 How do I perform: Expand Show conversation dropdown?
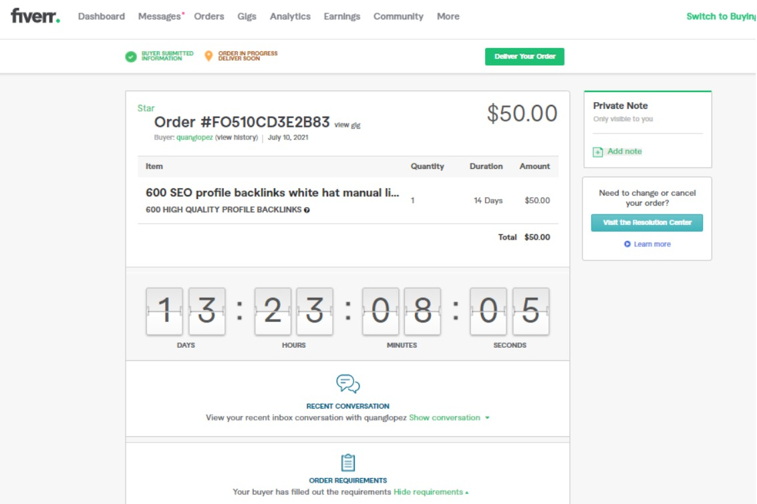448,418
